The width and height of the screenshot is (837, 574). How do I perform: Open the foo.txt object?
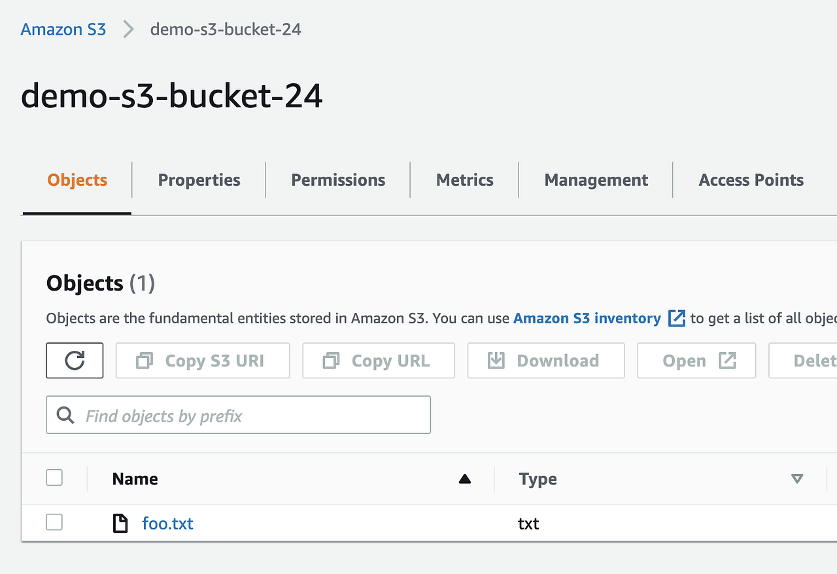[x=167, y=523]
